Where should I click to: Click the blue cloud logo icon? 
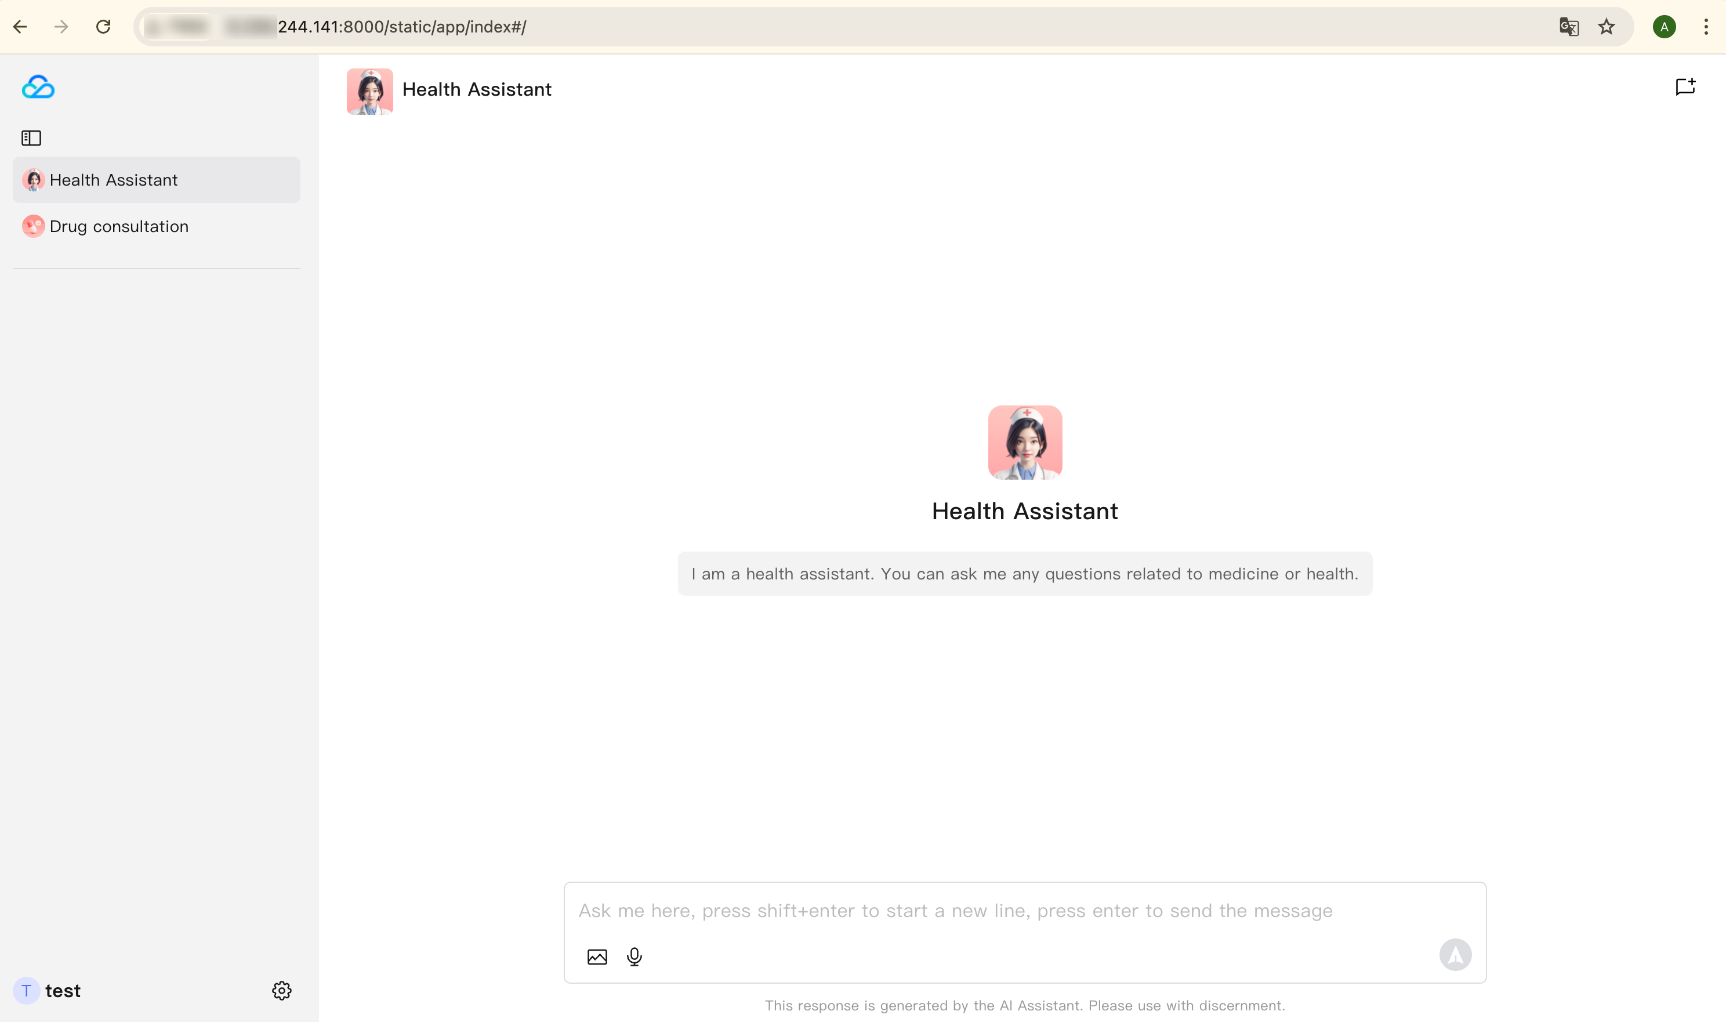click(38, 87)
